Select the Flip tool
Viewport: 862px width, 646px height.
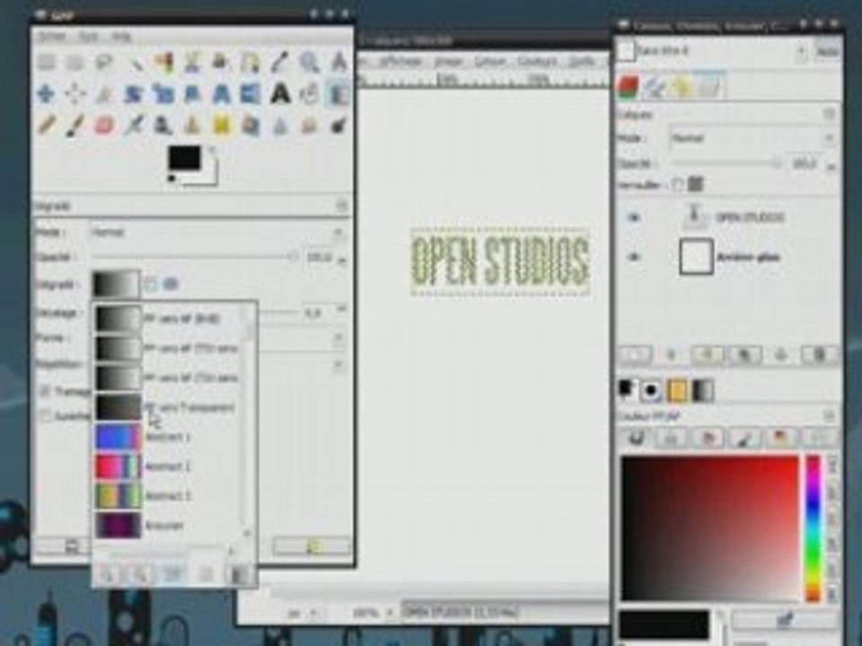click(251, 94)
